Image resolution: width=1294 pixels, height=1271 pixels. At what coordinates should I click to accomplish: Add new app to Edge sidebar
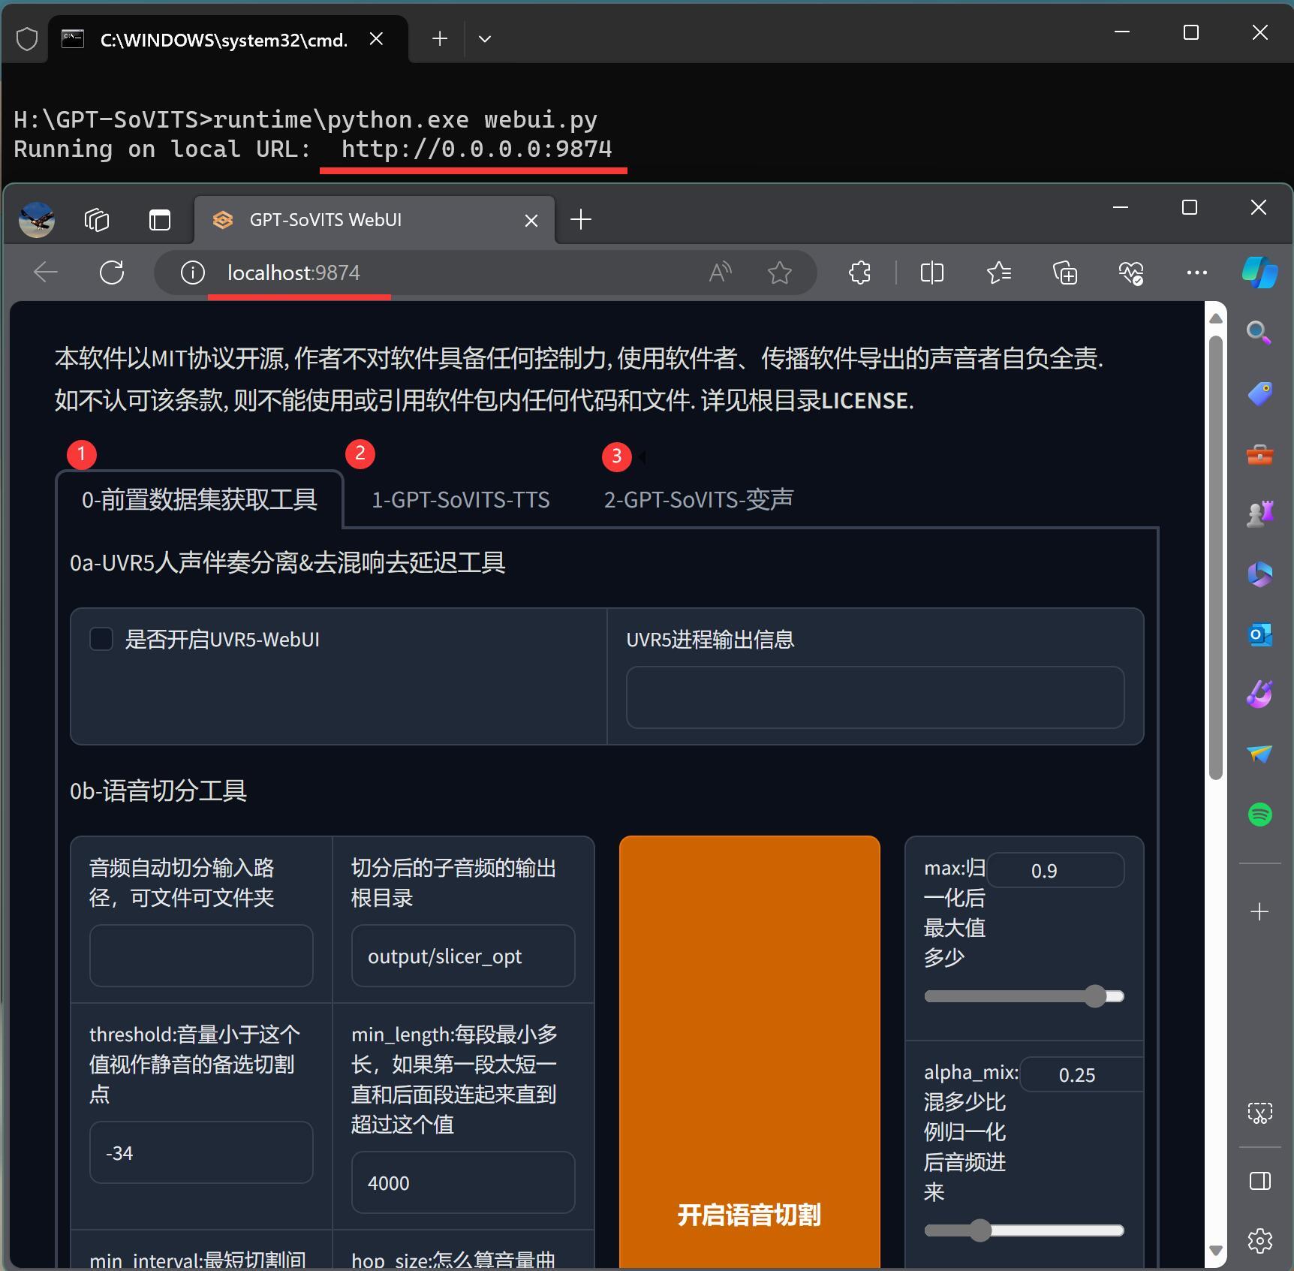(x=1259, y=911)
